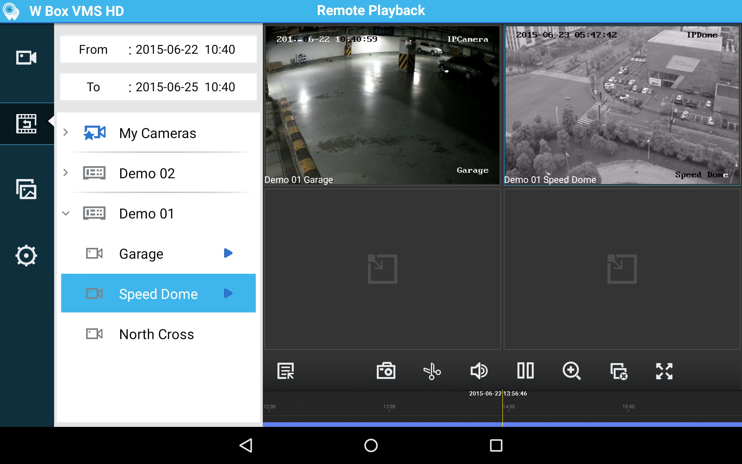
Task: Collapse the Demo 01 device
Action: (66, 213)
